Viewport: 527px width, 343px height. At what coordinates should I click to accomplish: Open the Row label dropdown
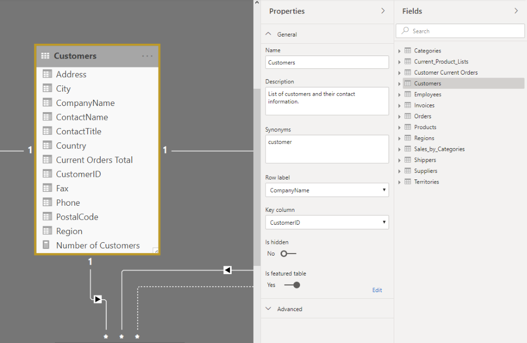click(327, 190)
